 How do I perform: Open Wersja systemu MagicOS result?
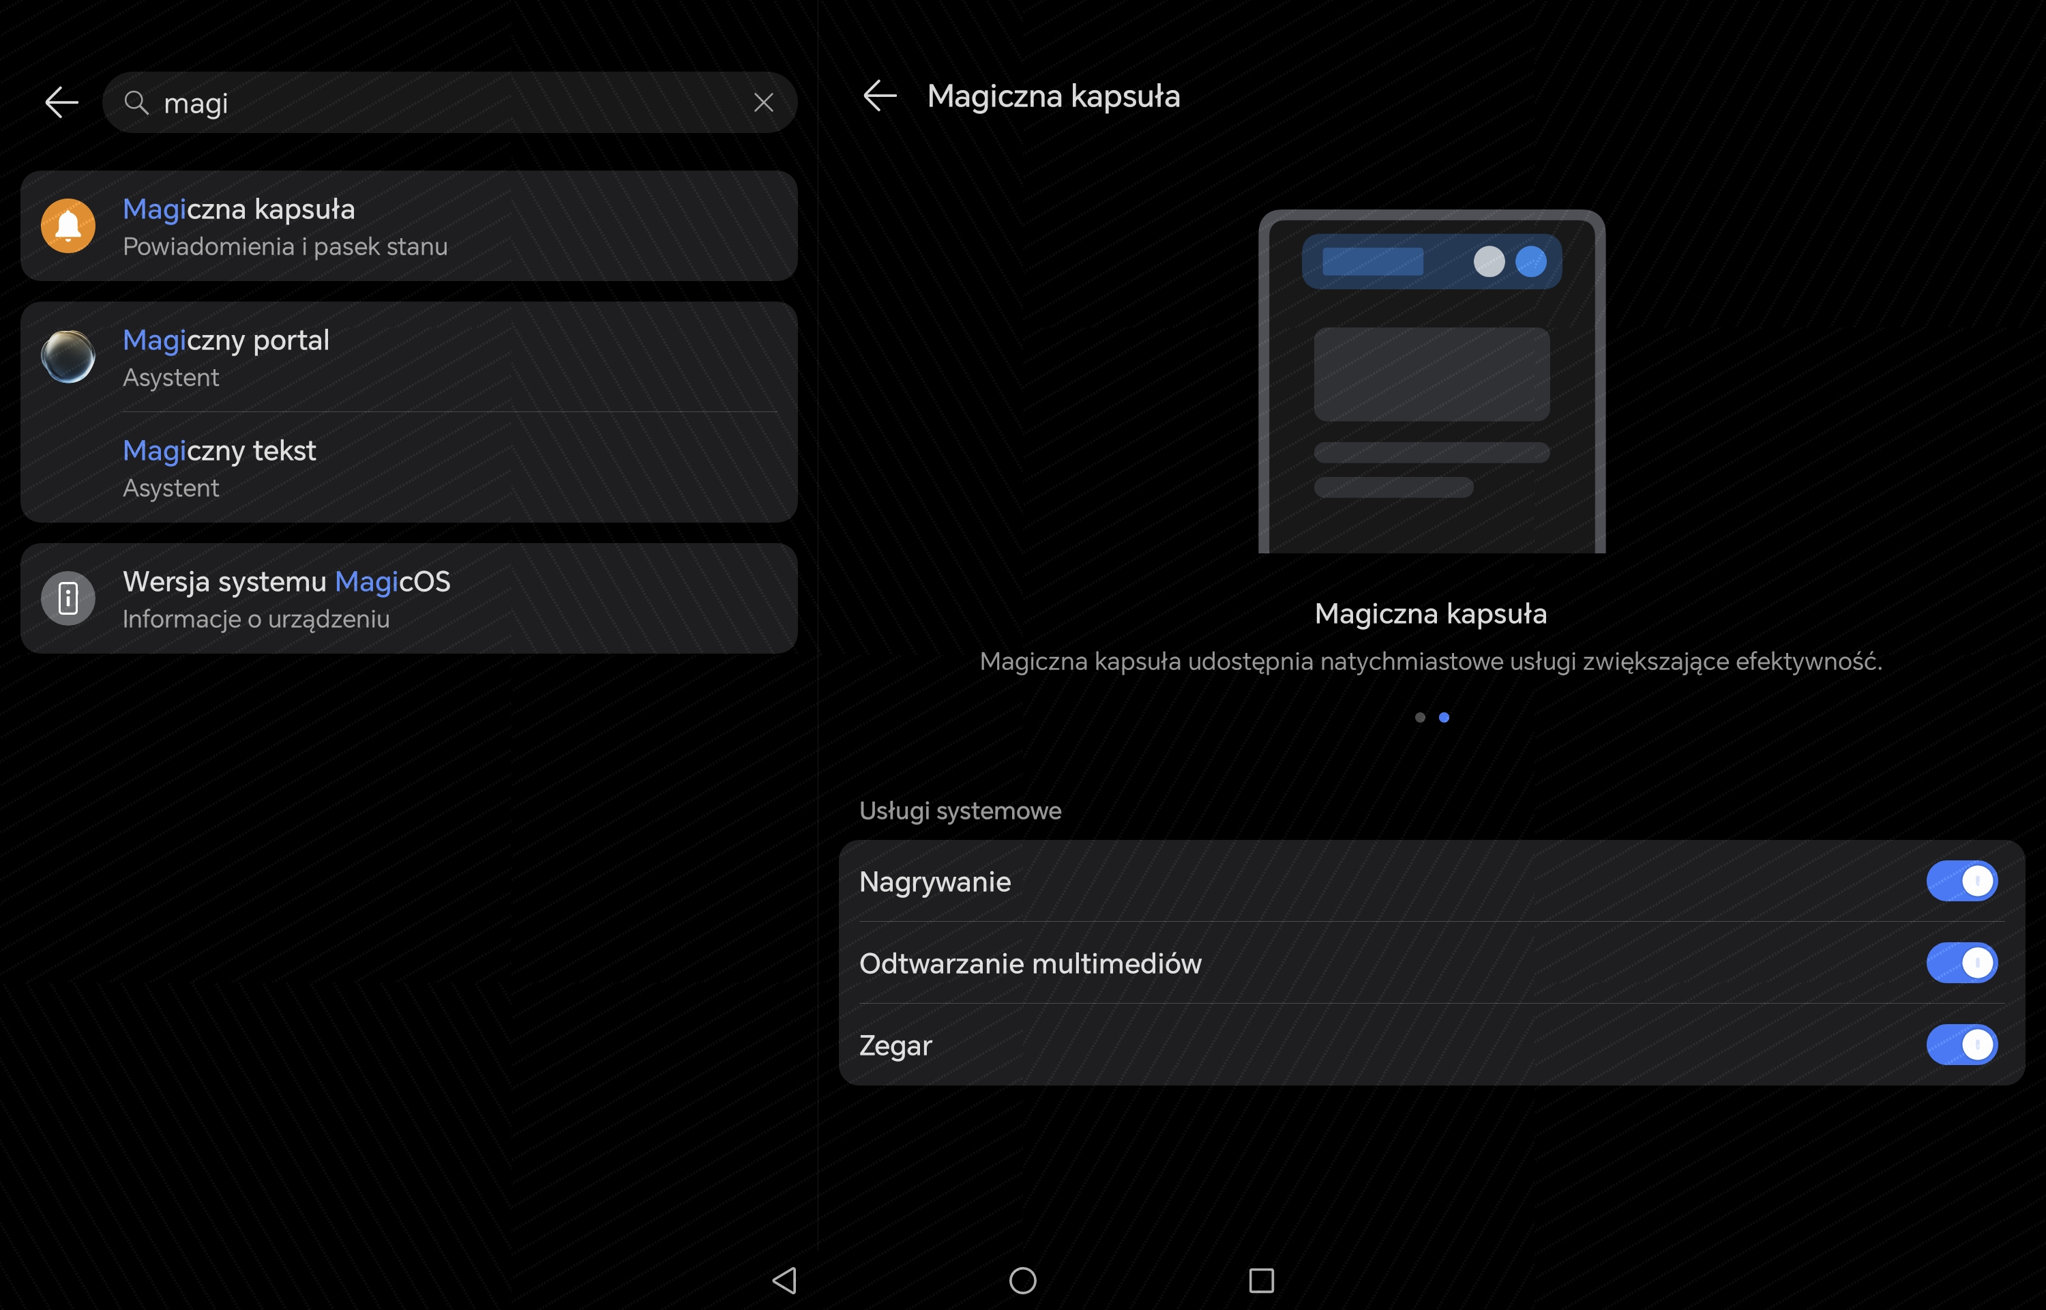409,599
